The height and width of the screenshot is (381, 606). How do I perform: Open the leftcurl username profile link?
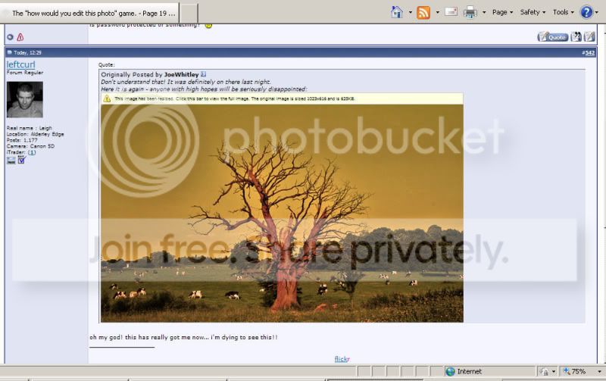coord(20,65)
